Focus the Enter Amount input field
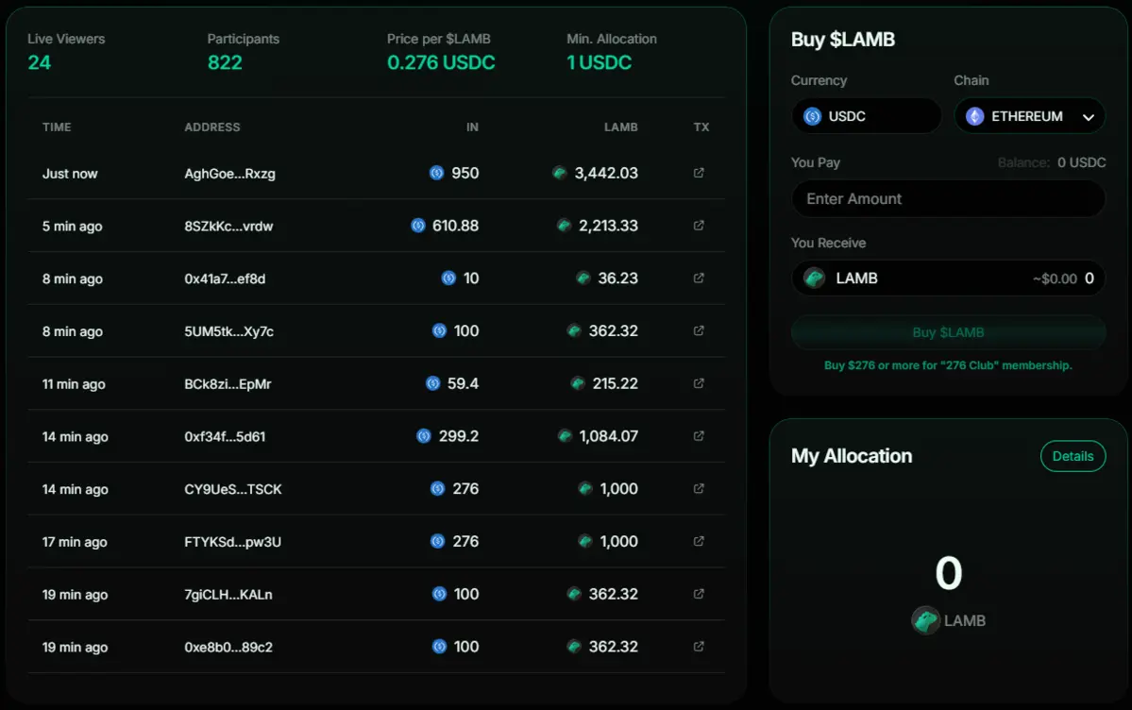 948,199
